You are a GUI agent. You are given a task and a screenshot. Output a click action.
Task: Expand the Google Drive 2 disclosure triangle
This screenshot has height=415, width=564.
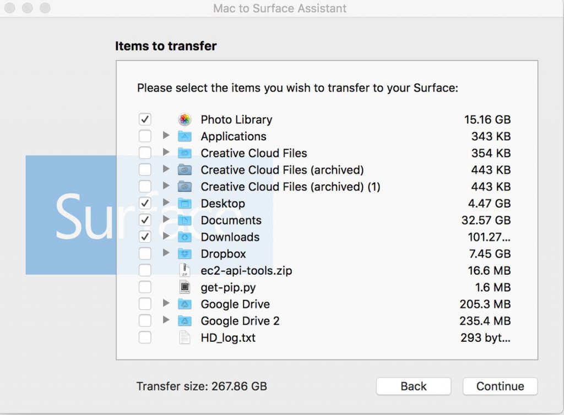[166, 319]
